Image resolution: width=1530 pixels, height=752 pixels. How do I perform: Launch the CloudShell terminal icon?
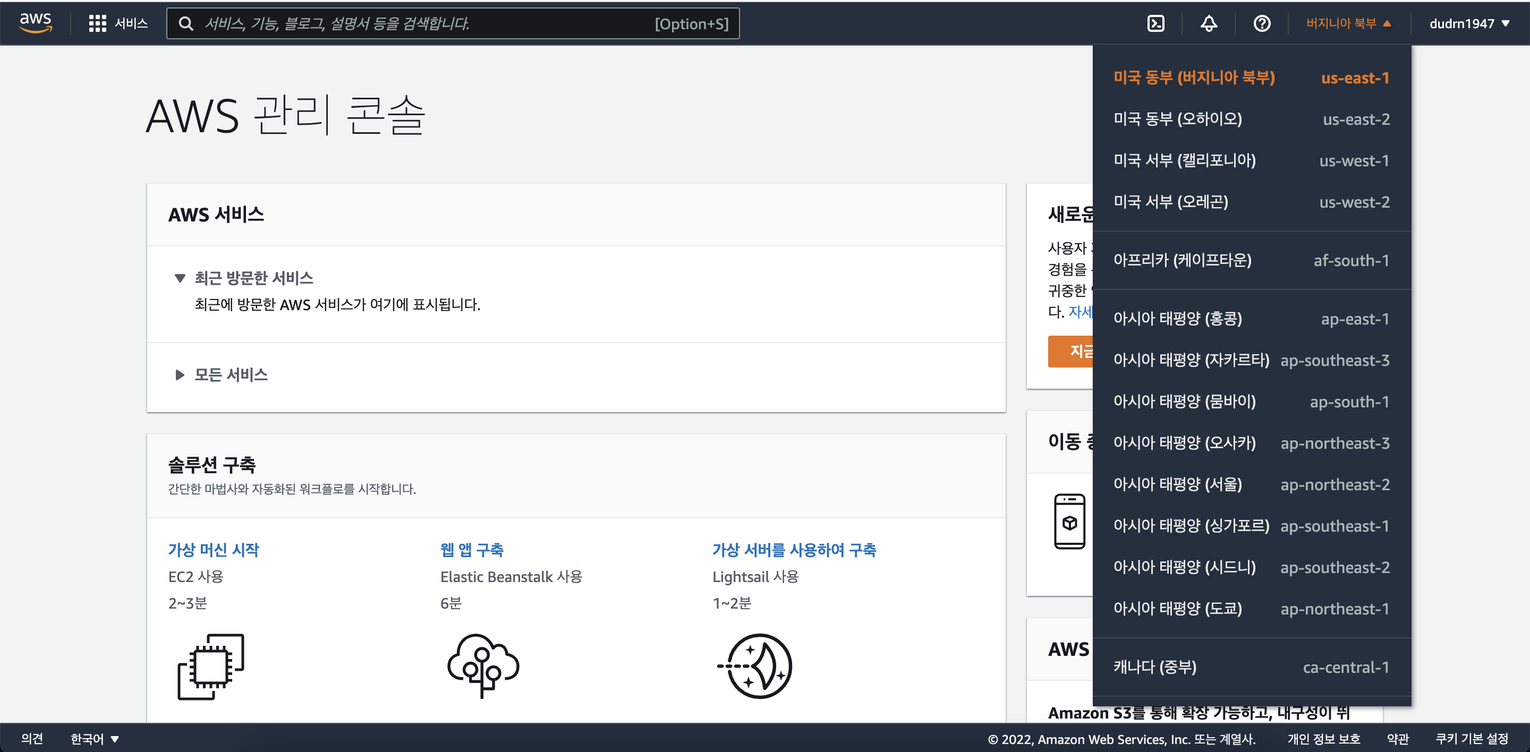[x=1155, y=23]
